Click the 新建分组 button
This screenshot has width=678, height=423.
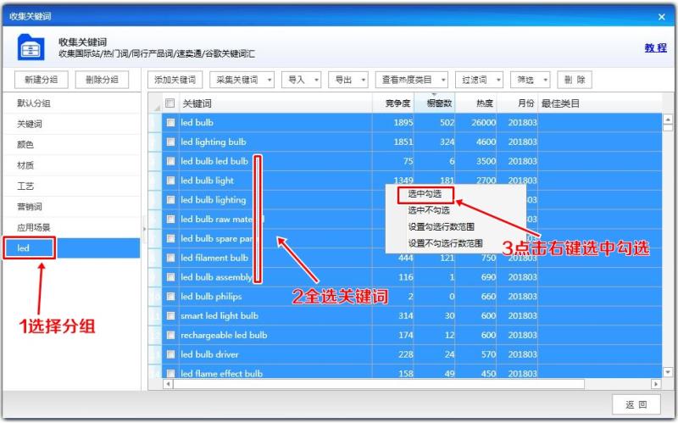(41, 80)
